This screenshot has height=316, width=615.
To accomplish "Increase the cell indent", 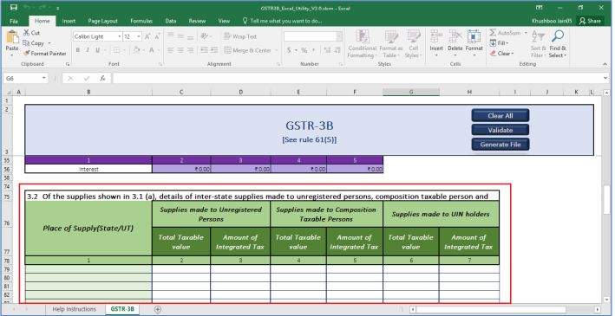I will [x=214, y=50].
